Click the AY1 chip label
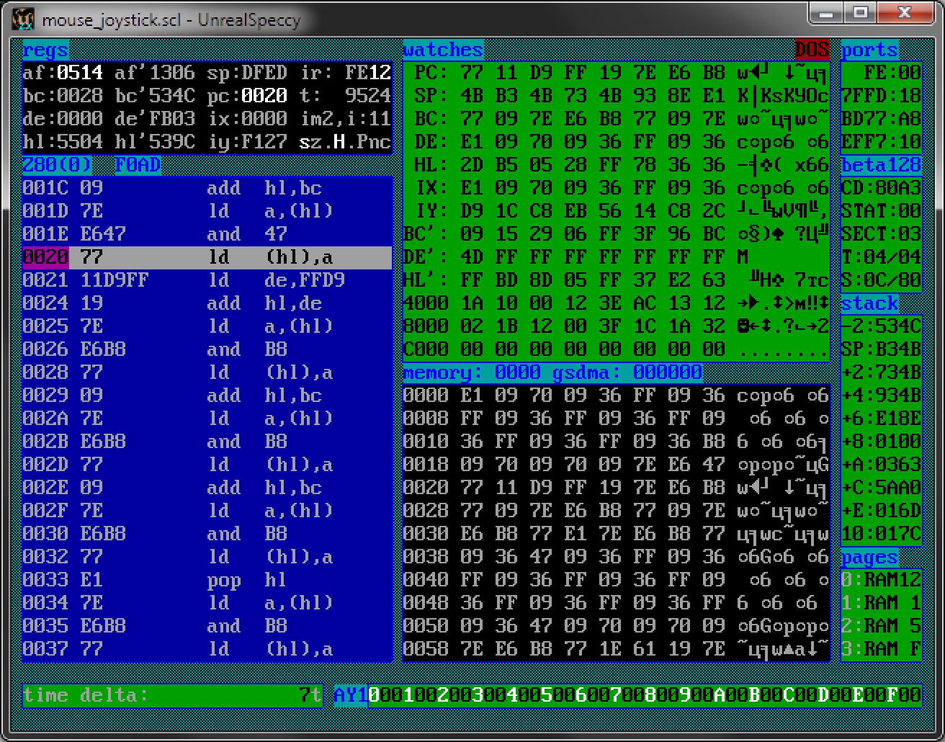The image size is (945, 742). pos(349,695)
